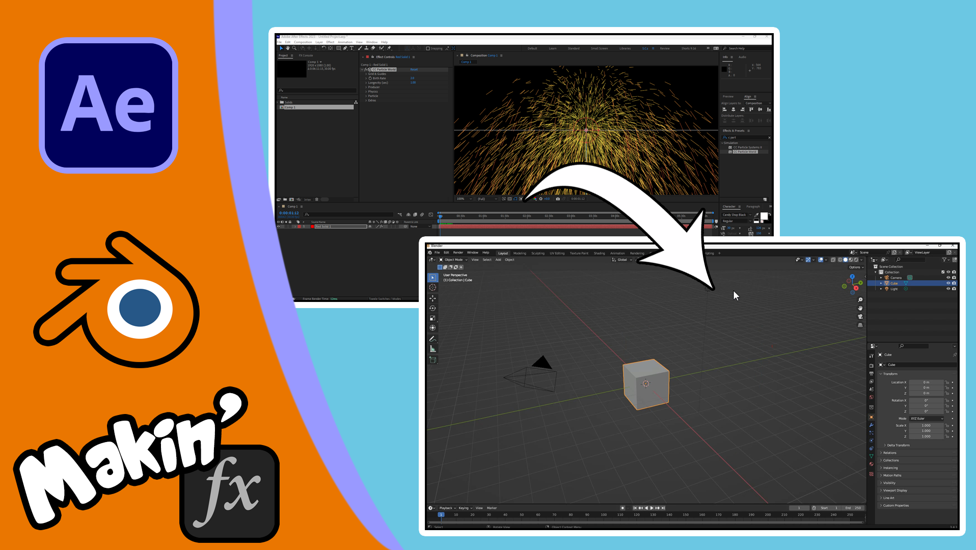Select After Effects Type tool
Viewport: 976px width, 550px height.
(x=351, y=48)
